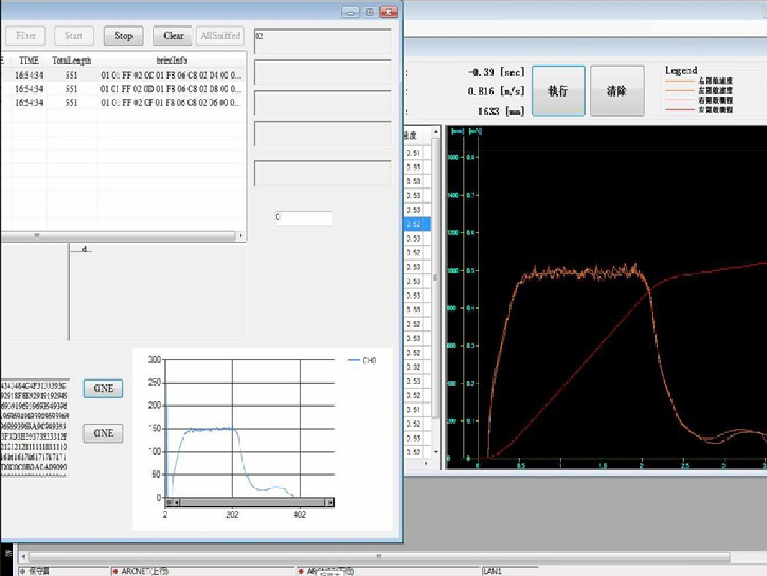Click the CH0 legend entry
Screen dimensions: 767x576
coord(363,361)
